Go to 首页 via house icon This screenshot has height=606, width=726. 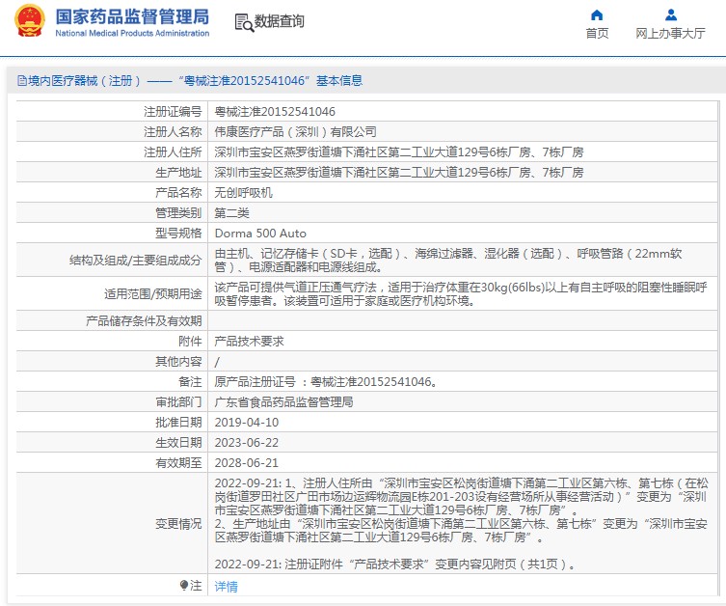coord(597,14)
